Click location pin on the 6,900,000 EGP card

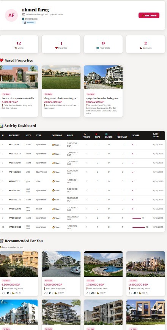(x=2, y=289)
